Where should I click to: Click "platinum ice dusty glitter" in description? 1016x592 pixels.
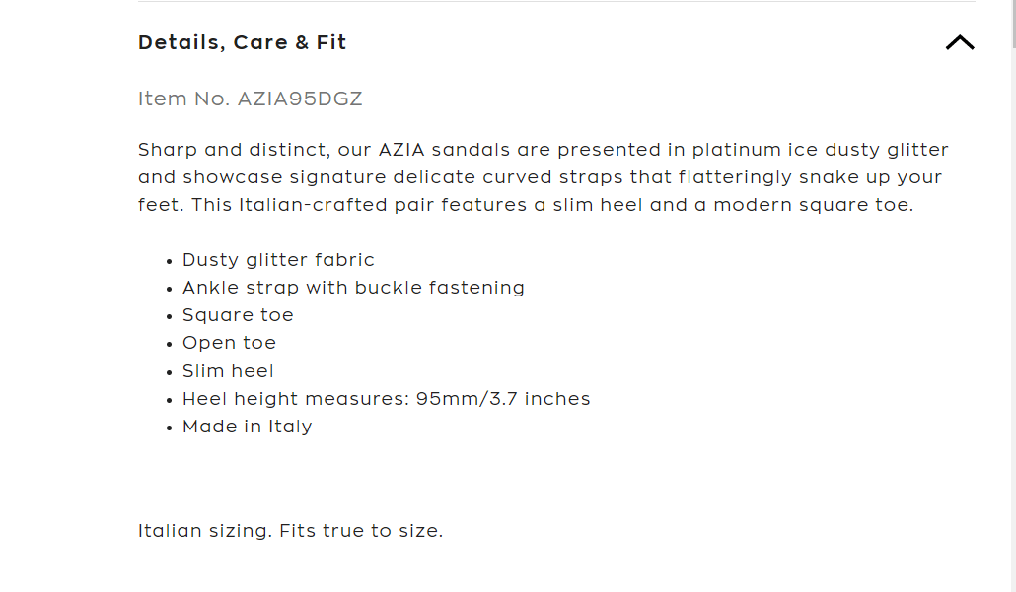click(x=820, y=150)
